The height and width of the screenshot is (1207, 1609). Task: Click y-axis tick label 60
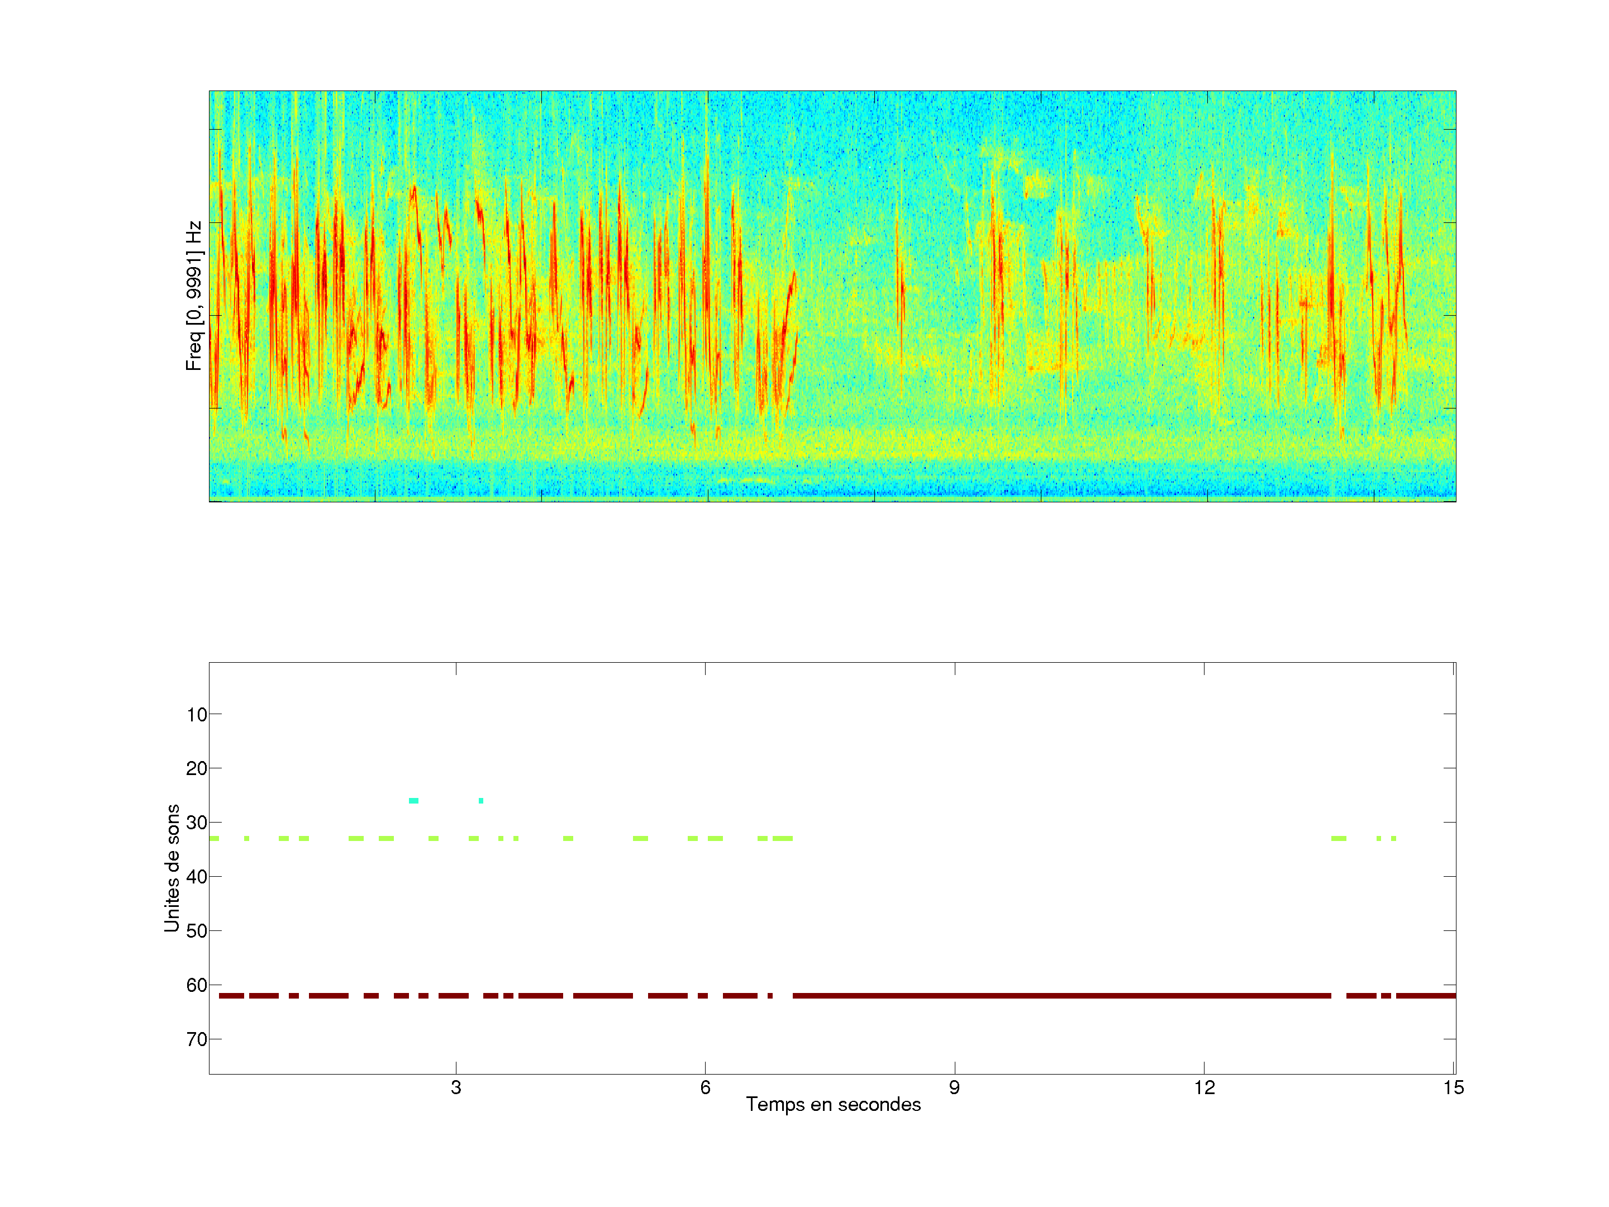pyautogui.click(x=197, y=985)
